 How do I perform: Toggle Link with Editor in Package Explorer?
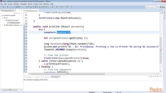pos(16,13)
